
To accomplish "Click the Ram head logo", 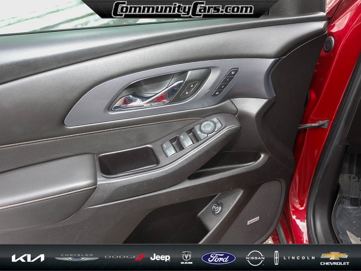I will click(x=186, y=258).
